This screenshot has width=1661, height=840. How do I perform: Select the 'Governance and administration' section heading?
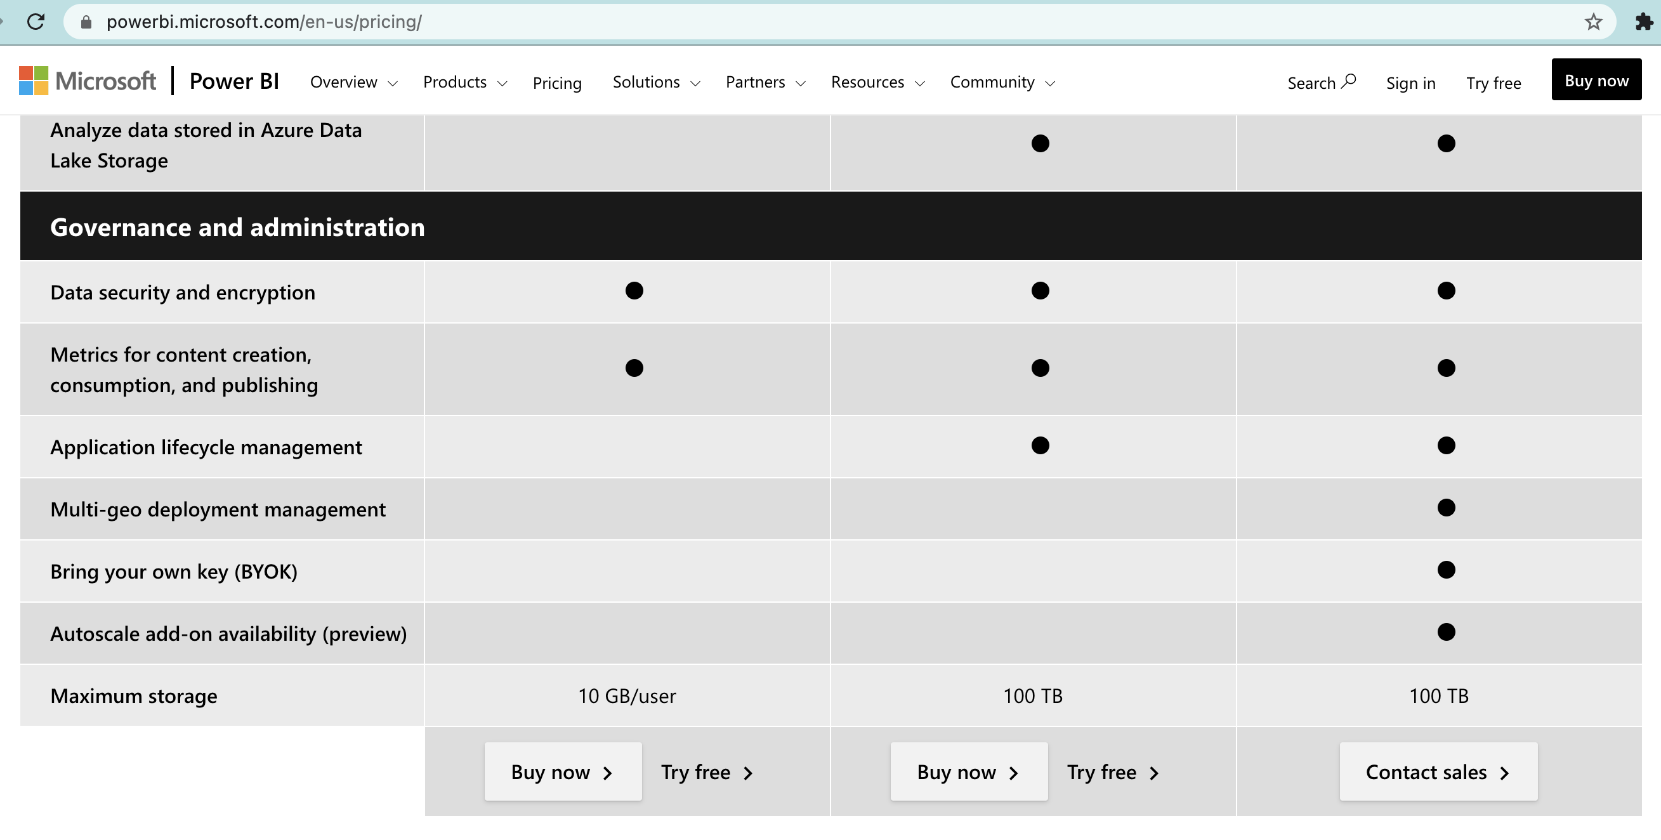[237, 227]
